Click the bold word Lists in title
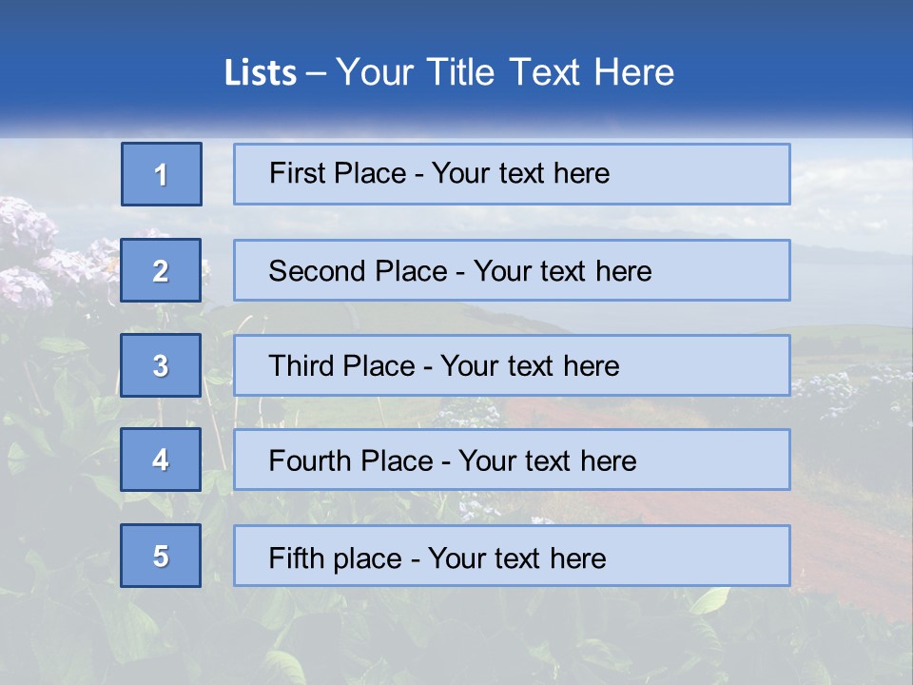913x685 pixels. click(x=261, y=73)
